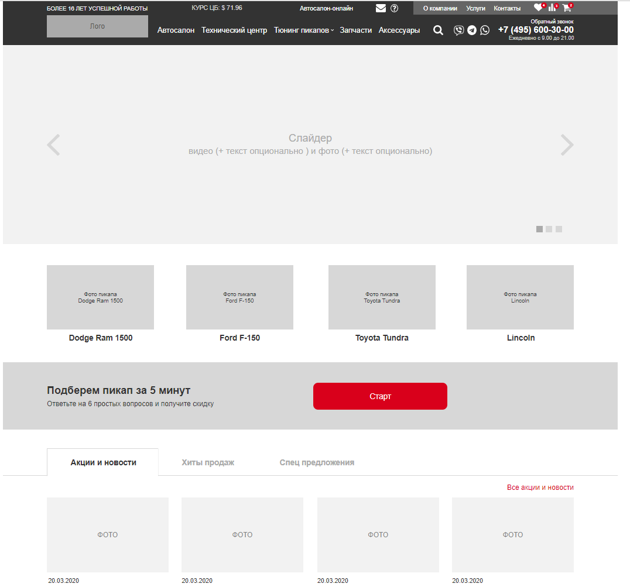Click the envelope mail icon in header
The height and width of the screenshot is (587, 630).
381,8
